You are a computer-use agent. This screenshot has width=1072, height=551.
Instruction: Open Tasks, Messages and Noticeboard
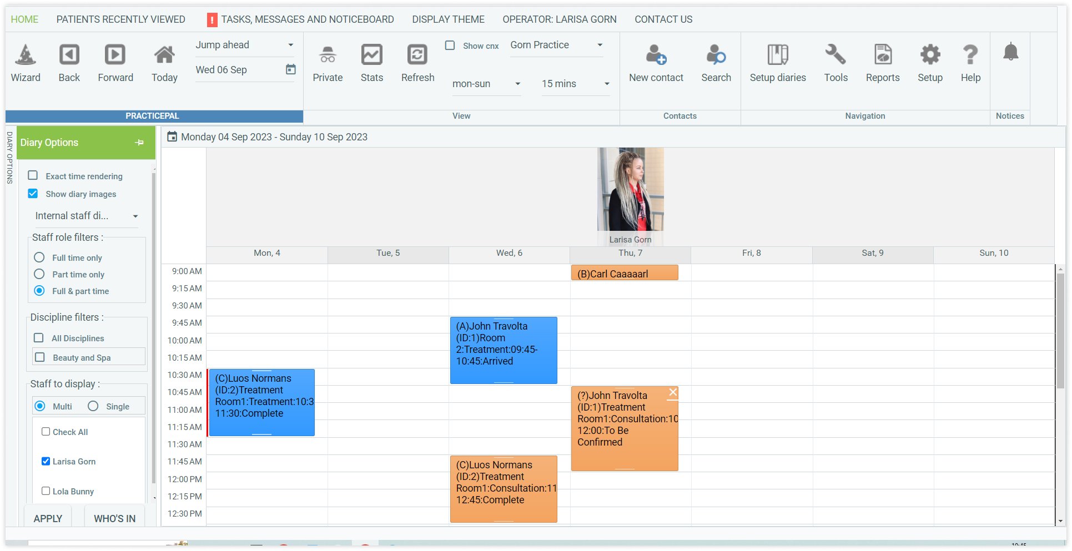pos(308,19)
